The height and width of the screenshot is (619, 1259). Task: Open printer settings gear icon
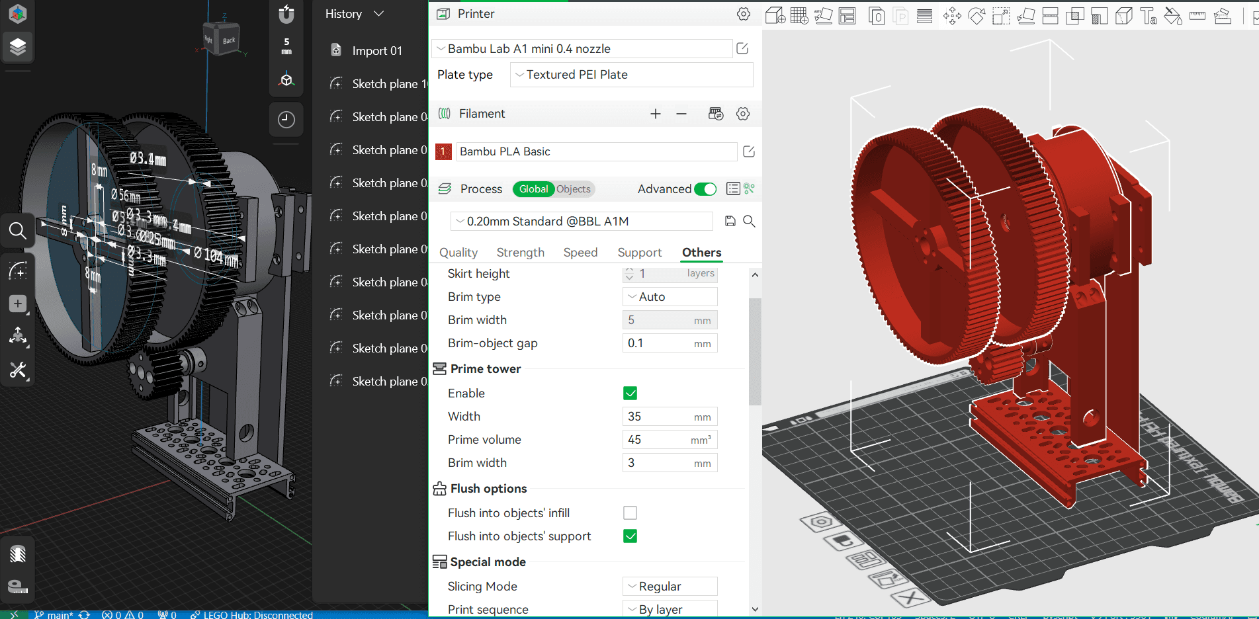click(x=744, y=14)
